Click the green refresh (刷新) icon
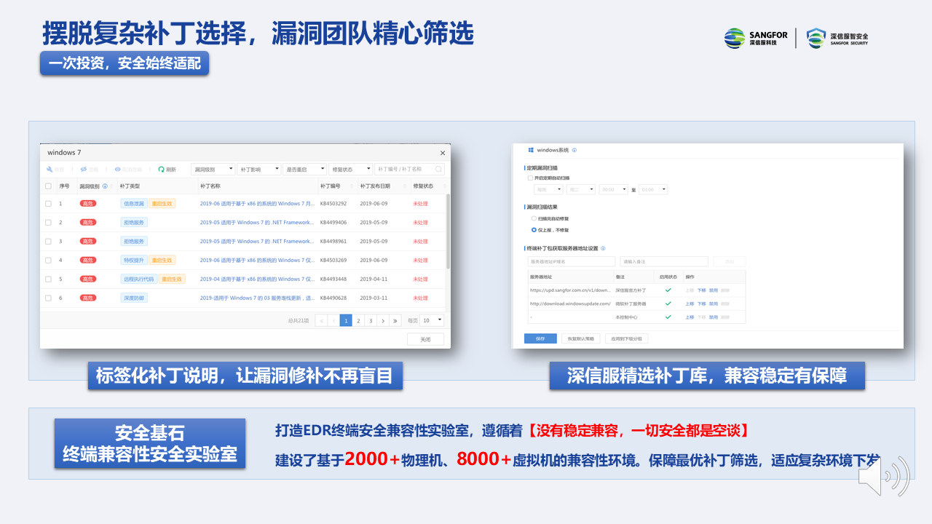Viewport: 932px width, 524px height. coord(162,169)
